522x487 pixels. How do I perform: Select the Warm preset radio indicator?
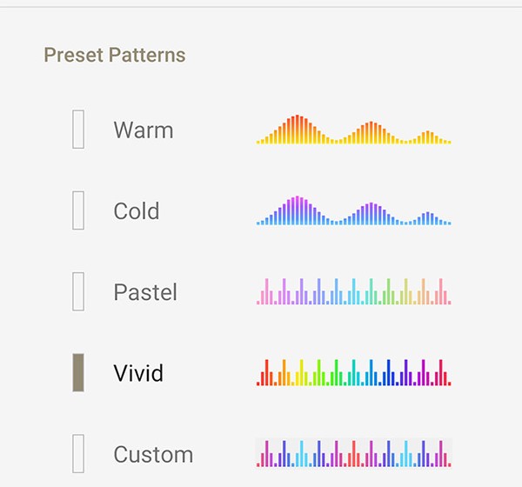pos(78,130)
